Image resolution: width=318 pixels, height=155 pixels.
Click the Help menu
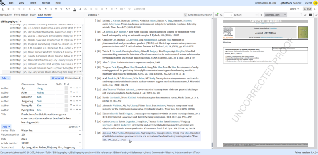(x=58, y=3)
